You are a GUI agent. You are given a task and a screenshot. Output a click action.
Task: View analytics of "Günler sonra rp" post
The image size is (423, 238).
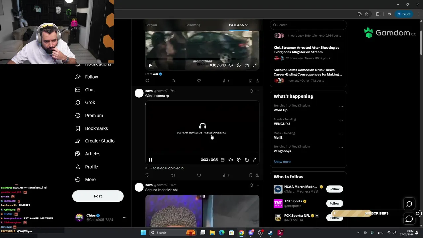click(226, 175)
